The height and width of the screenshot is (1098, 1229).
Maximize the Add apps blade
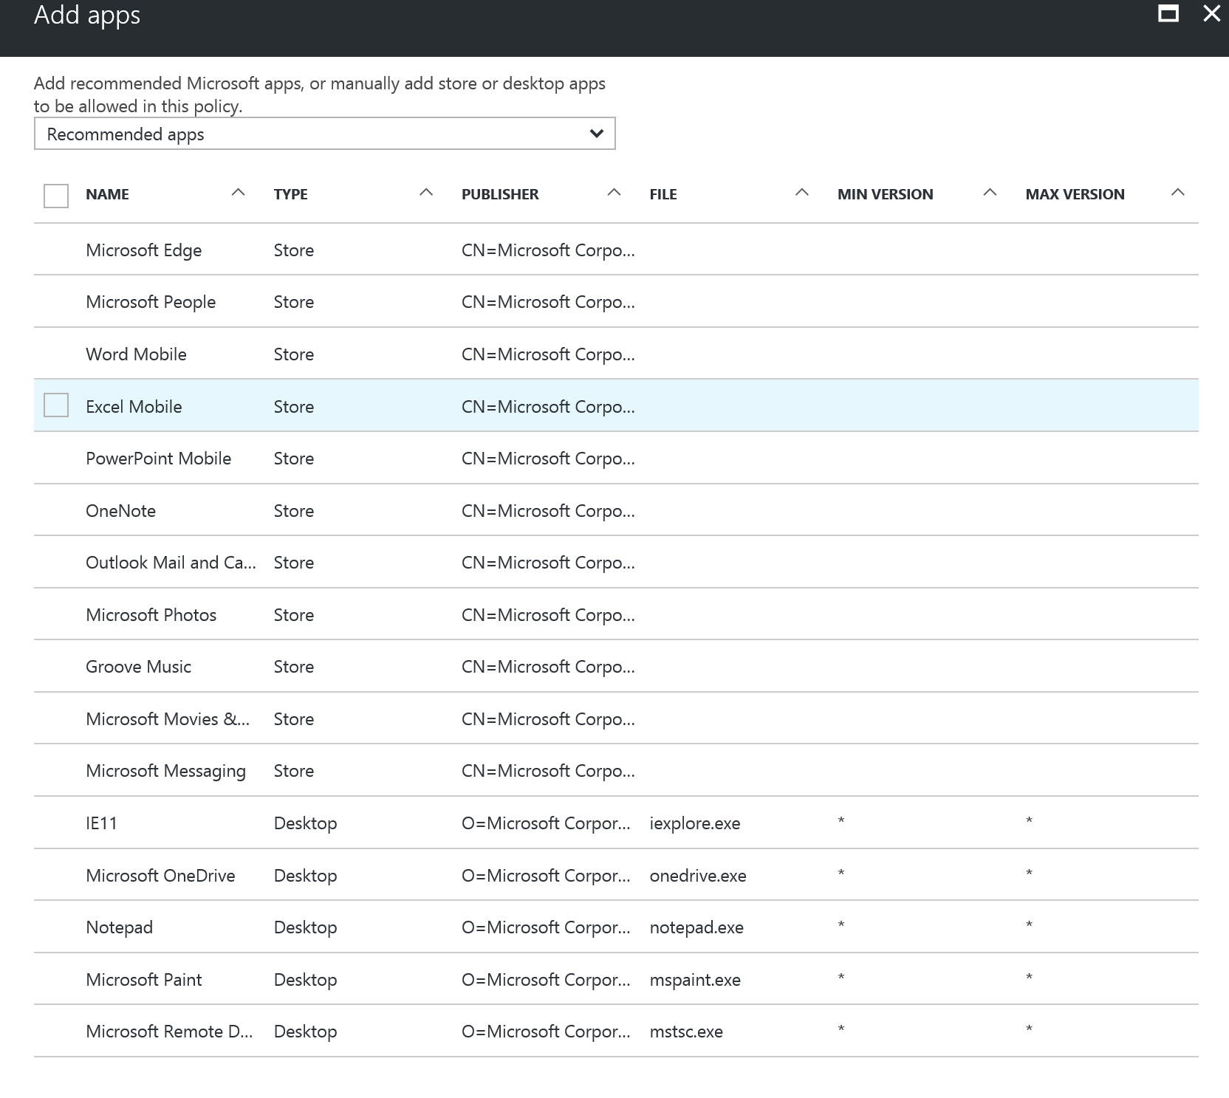[1168, 13]
